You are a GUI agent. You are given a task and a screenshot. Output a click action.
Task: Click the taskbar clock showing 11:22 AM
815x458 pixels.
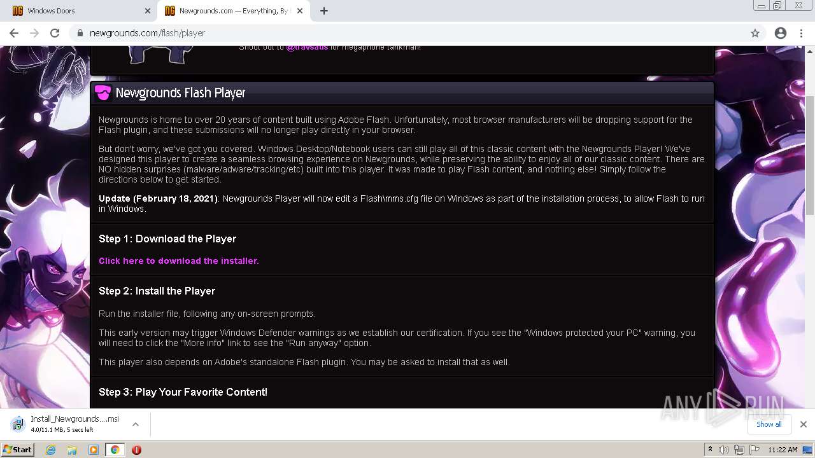click(x=783, y=450)
